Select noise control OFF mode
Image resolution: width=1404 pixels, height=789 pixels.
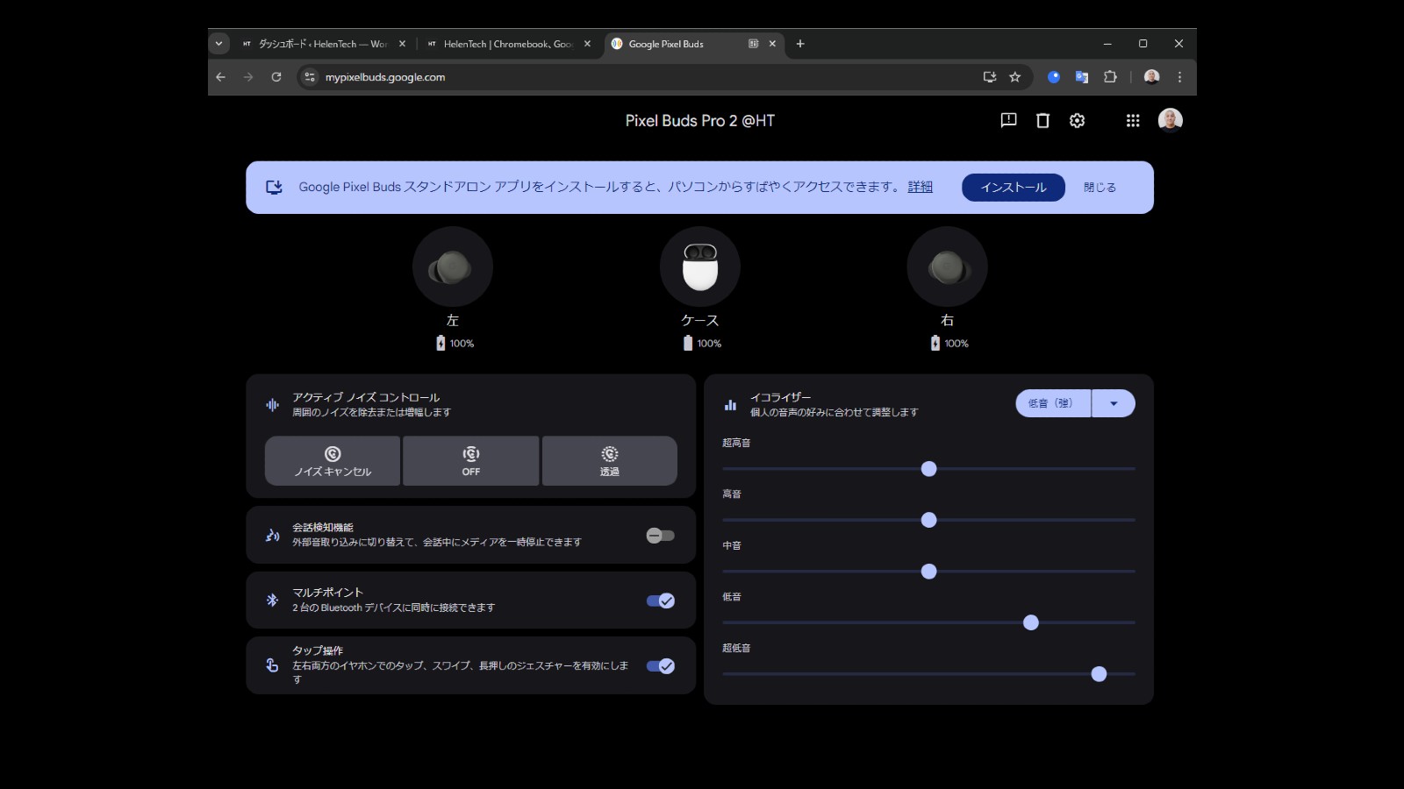point(471,461)
